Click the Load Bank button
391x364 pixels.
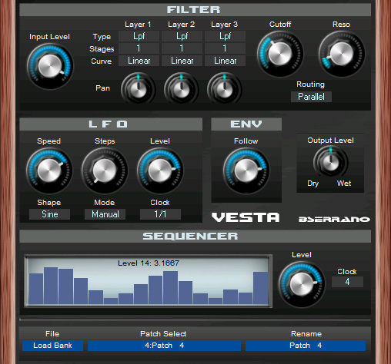coord(52,346)
